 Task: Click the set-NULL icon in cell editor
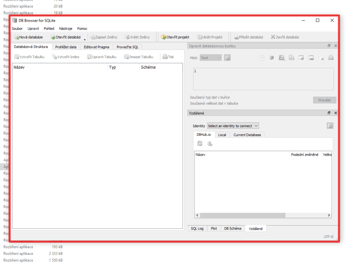(x=321, y=58)
